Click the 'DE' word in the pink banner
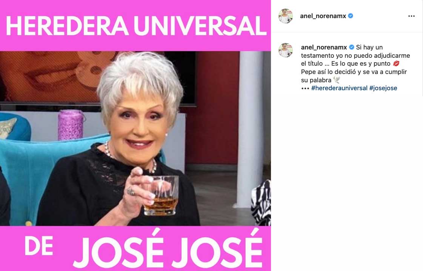Screen dimensions: 423x271 click(x=38, y=246)
